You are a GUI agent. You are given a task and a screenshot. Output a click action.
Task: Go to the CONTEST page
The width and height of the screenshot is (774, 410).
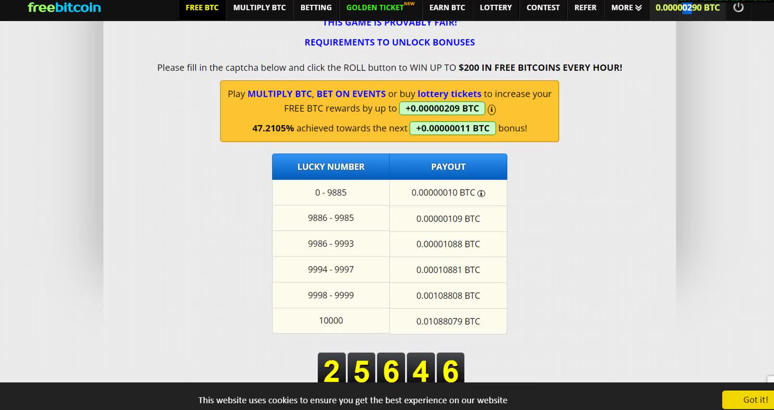543,8
